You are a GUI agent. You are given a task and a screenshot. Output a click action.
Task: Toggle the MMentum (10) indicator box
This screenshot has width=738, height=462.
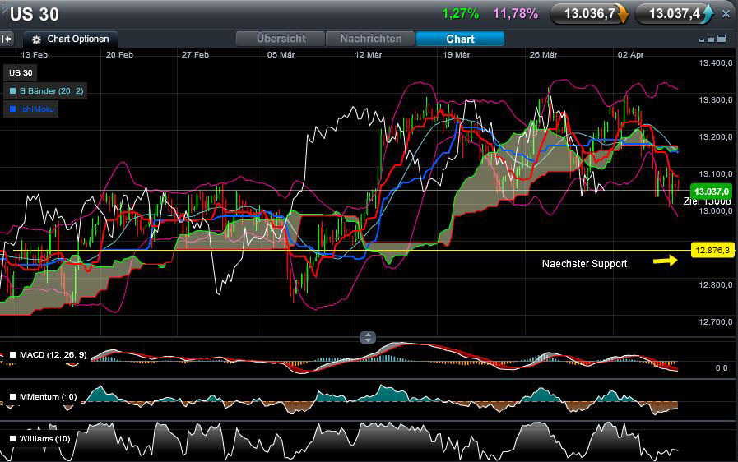[12, 396]
